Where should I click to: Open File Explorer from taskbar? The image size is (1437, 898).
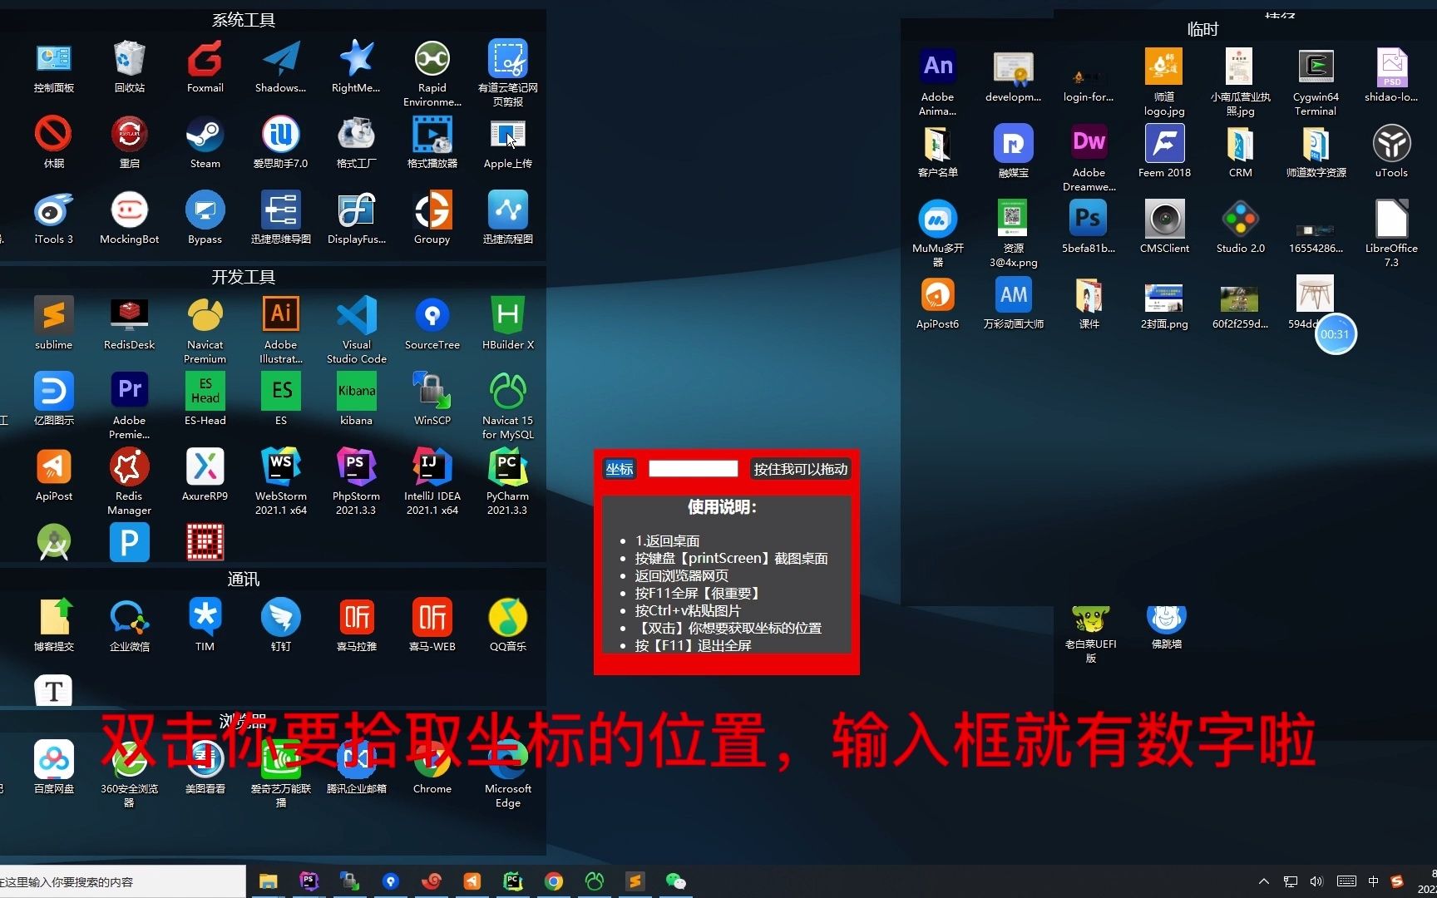(x=268, y=881)
